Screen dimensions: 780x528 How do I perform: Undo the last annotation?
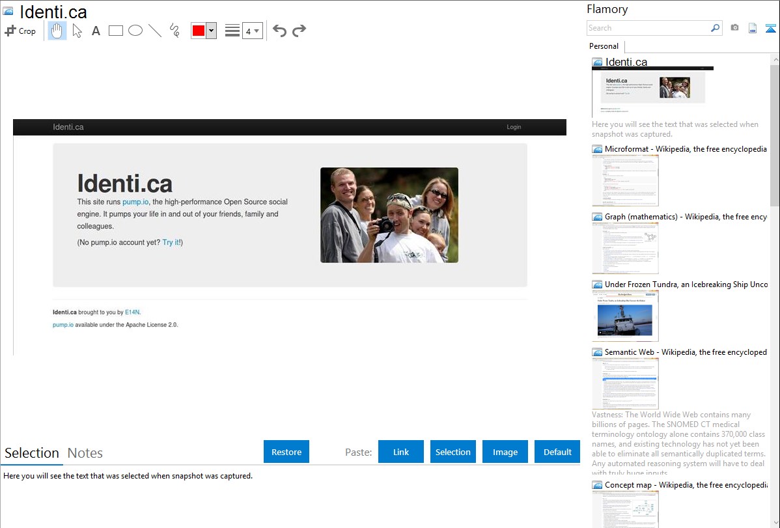(279, 31)
